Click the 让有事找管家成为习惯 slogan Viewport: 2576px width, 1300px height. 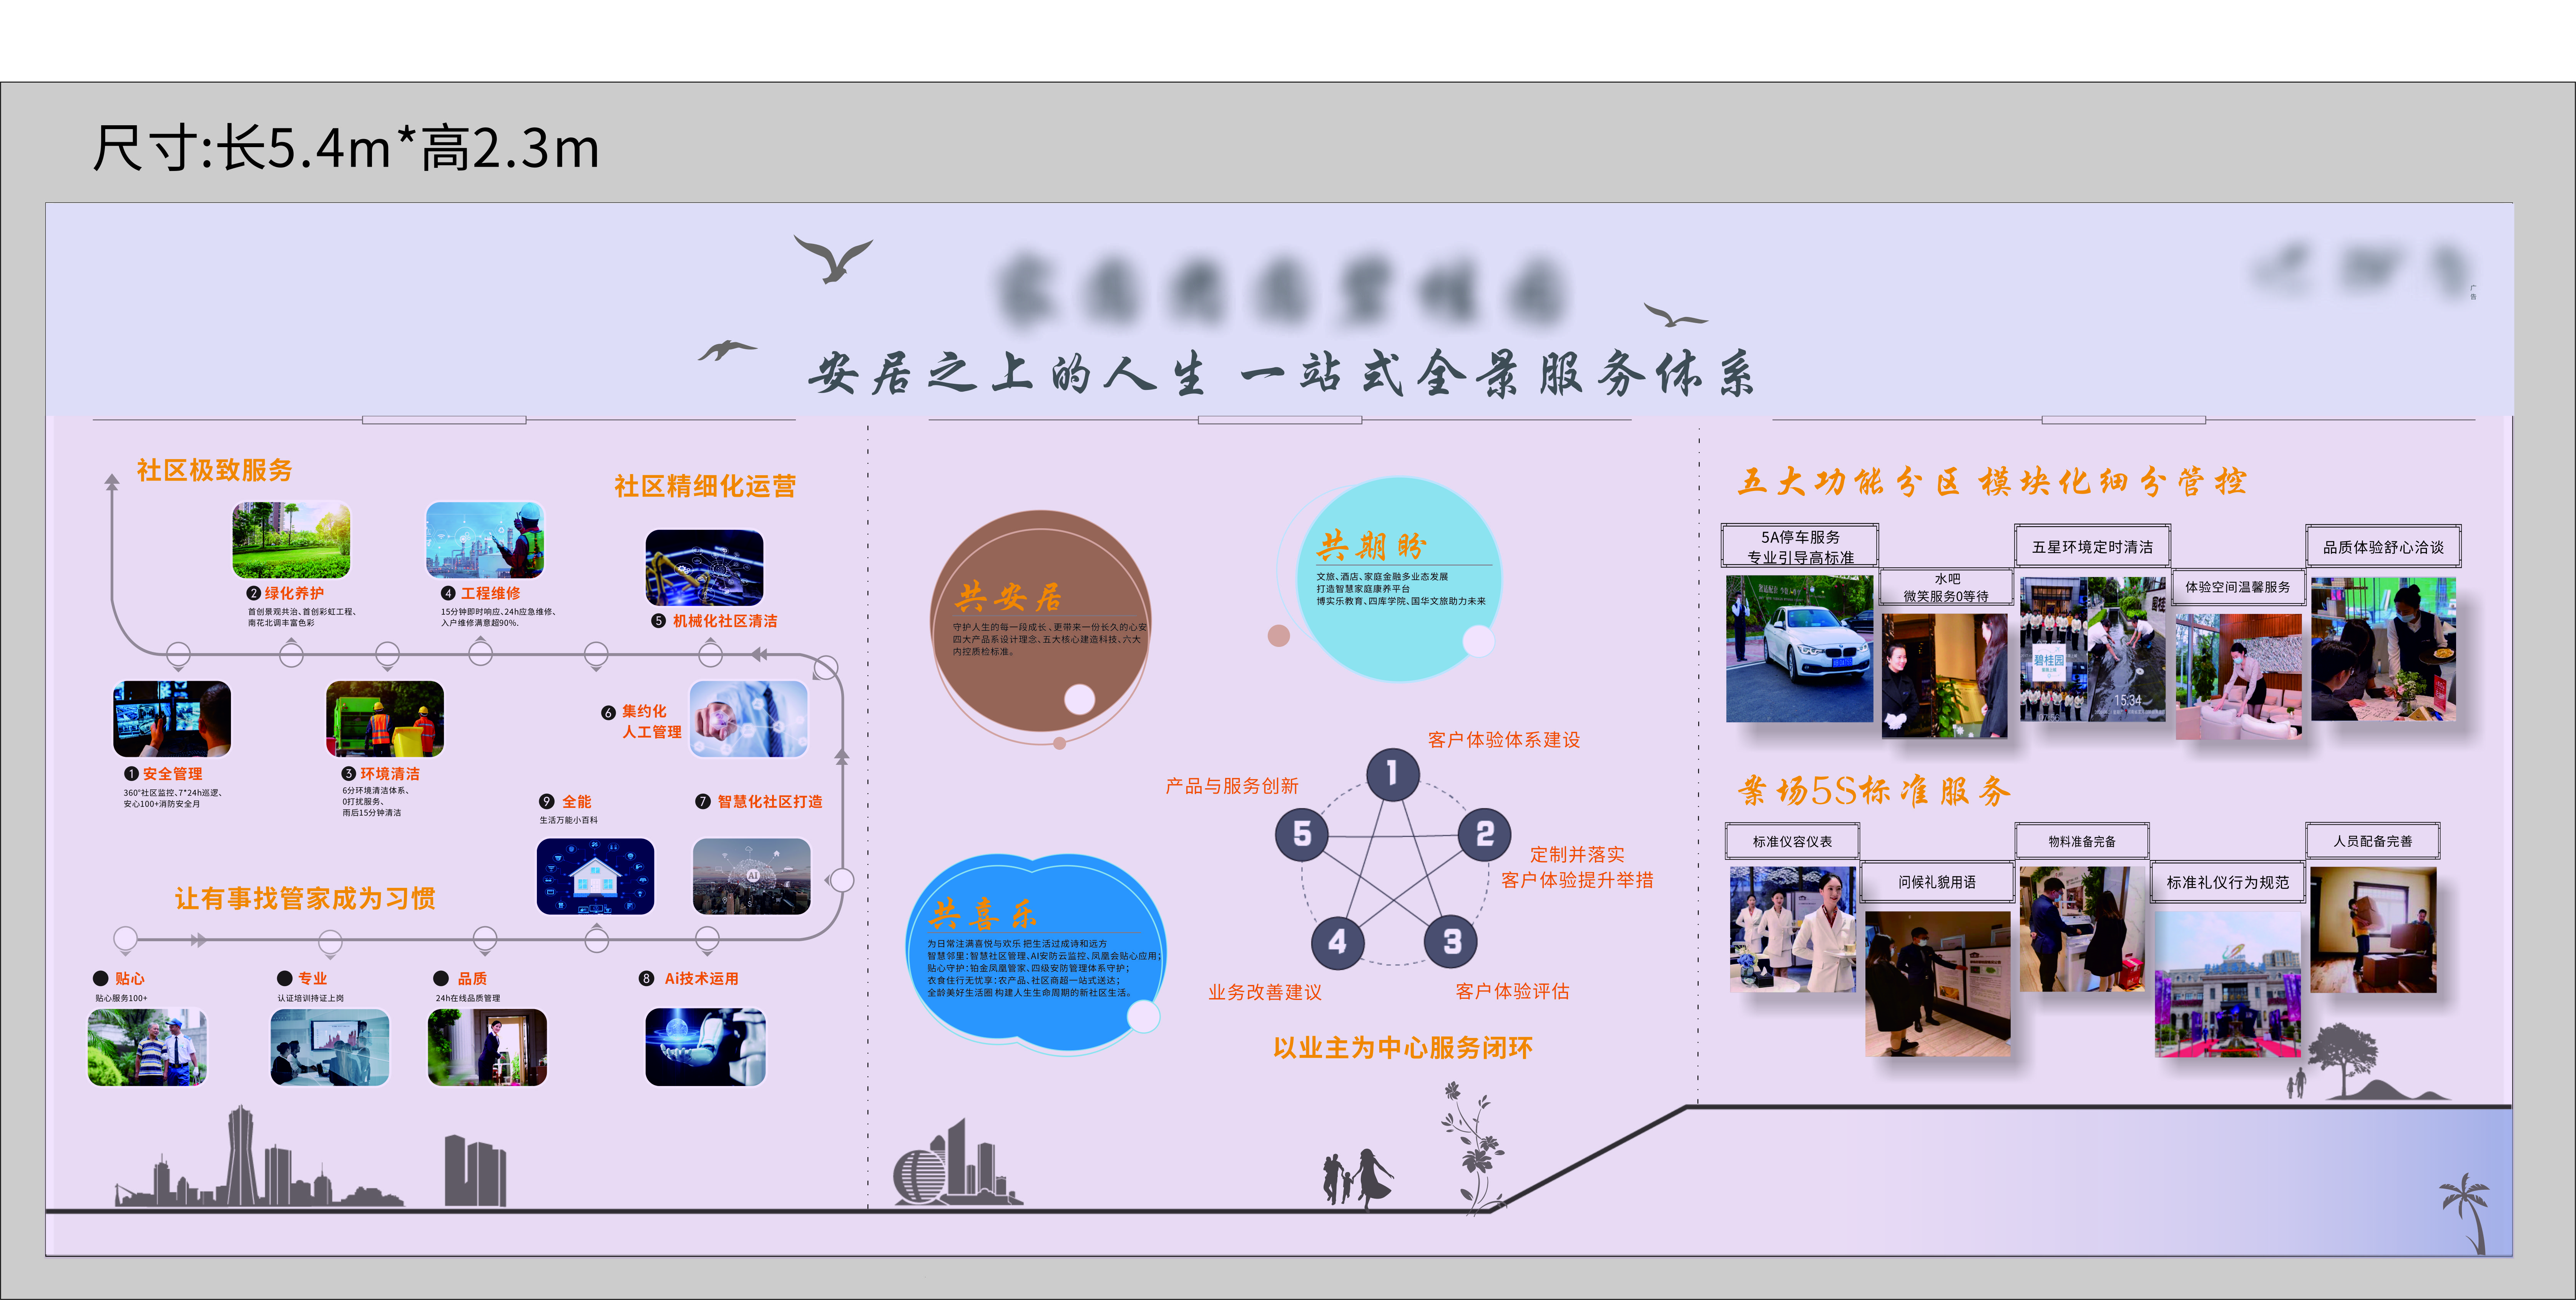[x=305, y=898]
